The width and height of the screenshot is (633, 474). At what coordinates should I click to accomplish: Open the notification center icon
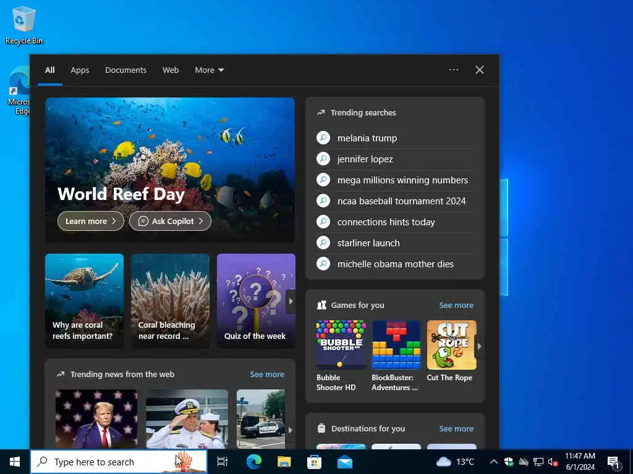pyautogui.click(x=613, y=462)
